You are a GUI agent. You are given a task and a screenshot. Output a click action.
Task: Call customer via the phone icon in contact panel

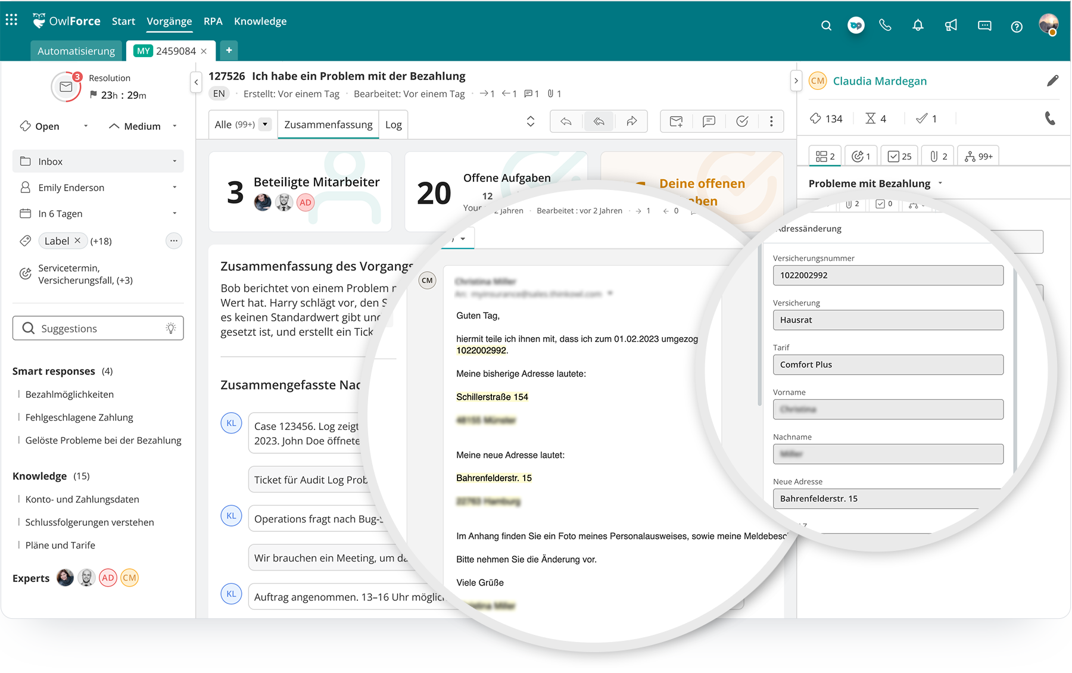point(1050,119)
